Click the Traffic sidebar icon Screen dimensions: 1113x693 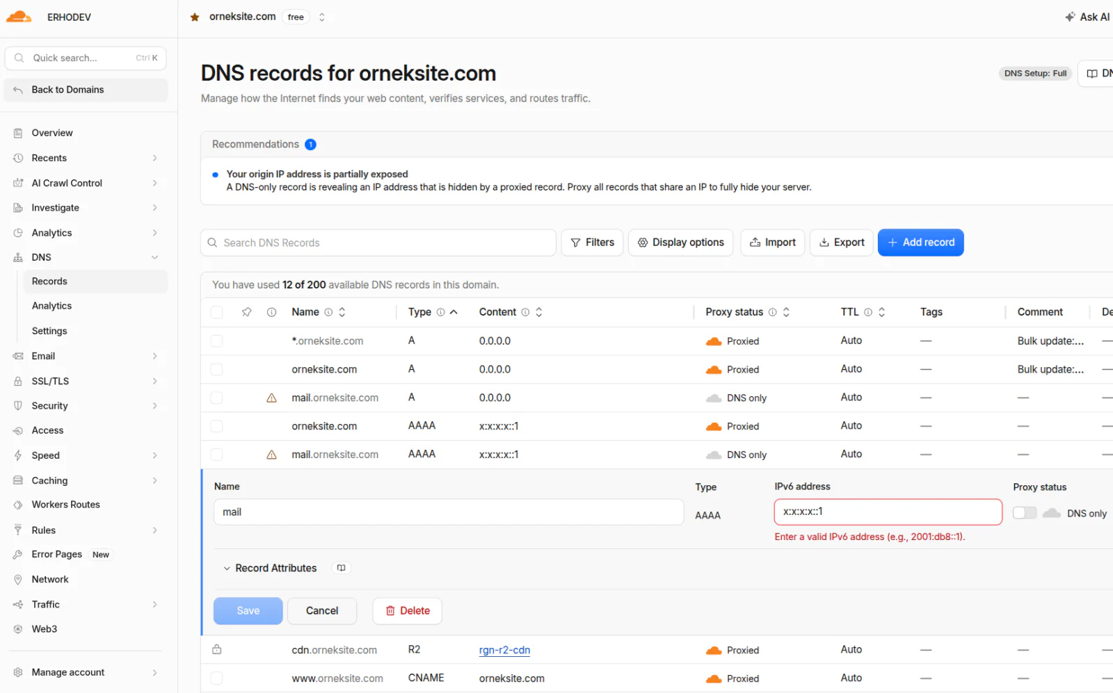[18, 604]
